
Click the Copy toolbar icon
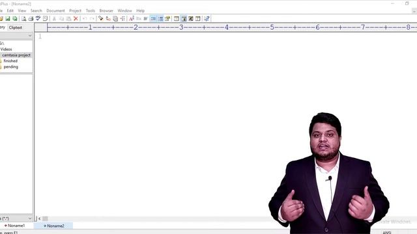[61, 19]
